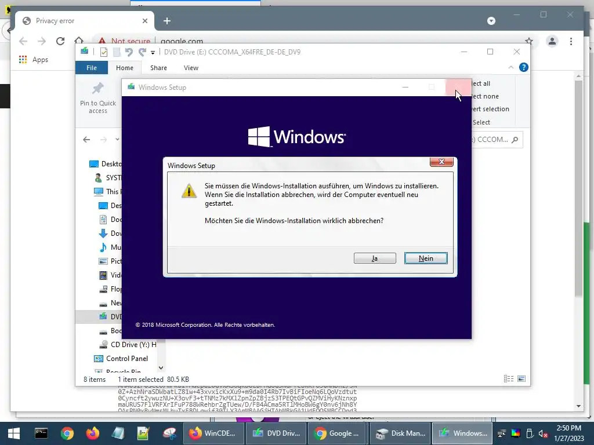Select CD Drive (Y:) in navigation tree

tap(128, 344)
